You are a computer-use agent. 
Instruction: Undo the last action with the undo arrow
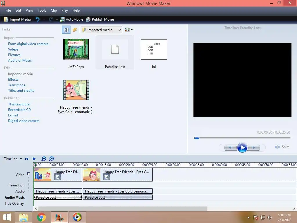[37, 19]
